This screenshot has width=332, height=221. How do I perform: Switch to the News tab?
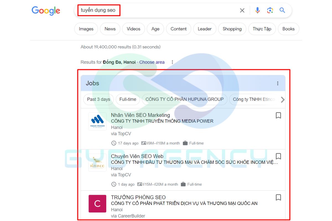[110, 29]
